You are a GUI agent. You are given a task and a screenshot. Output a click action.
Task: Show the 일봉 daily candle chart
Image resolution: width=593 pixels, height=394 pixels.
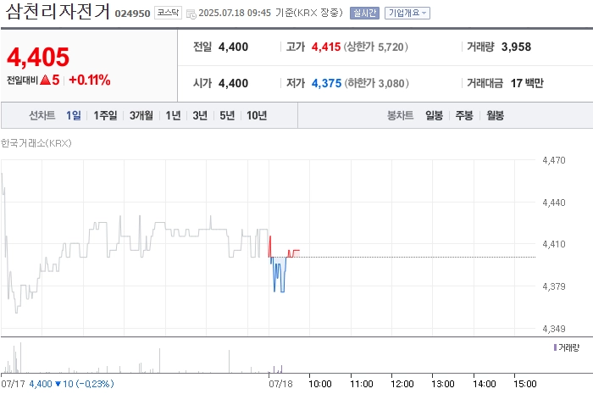pyautogui.click(x=434, y=115)
